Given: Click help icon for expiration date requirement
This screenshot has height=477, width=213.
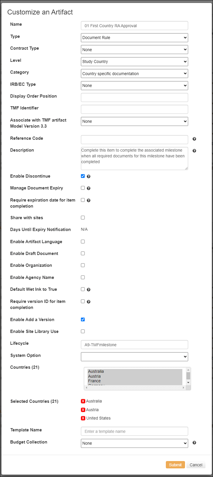Looking at the screenshot, I should point(88,200).
